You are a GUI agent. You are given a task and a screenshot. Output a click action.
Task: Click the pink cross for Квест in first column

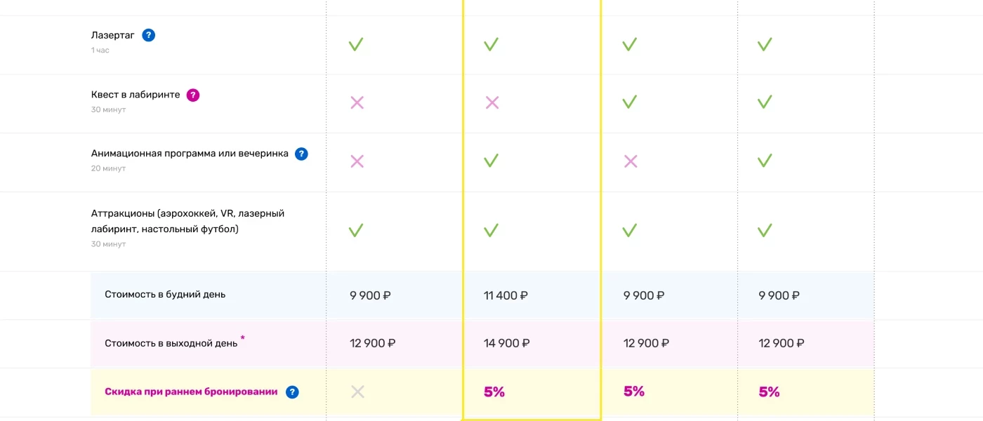pyautogui.click(x=357, y=103)
